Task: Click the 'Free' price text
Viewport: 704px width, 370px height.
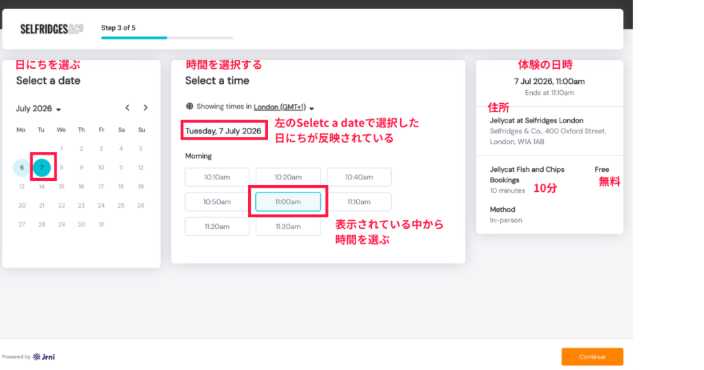Action: click(x=602, y=169)
